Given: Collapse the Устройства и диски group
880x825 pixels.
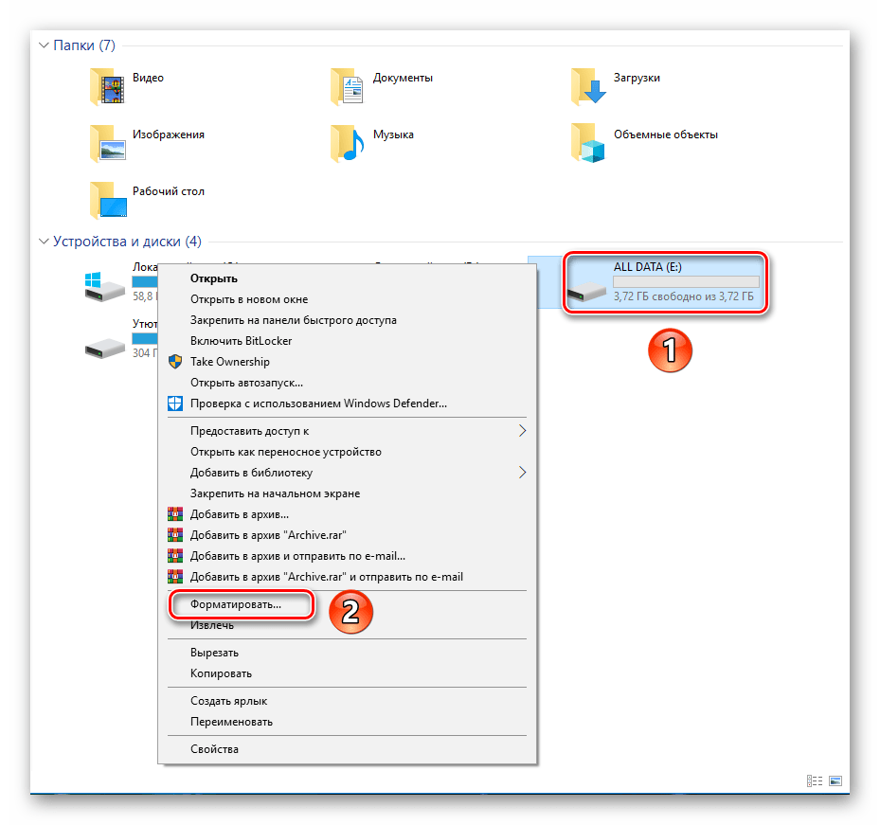Looking at the screenshot, I should (x=44, y=242).
